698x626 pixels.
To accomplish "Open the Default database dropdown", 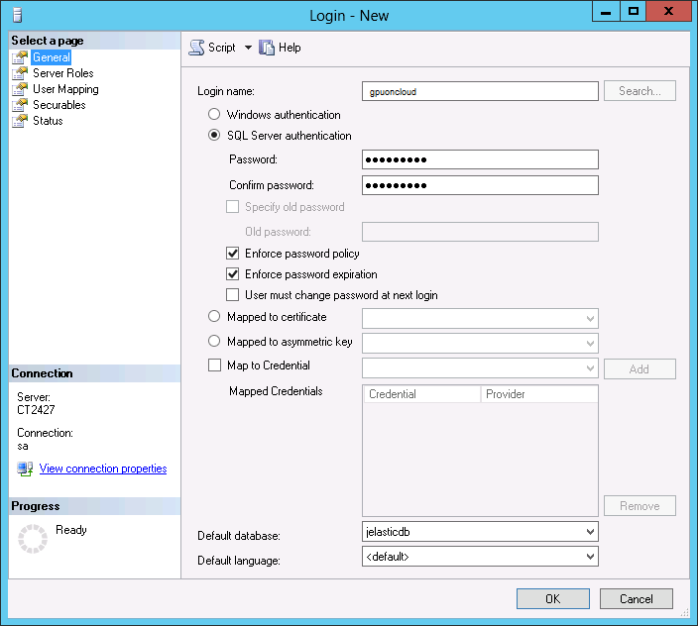I will (x=590, y=532).
